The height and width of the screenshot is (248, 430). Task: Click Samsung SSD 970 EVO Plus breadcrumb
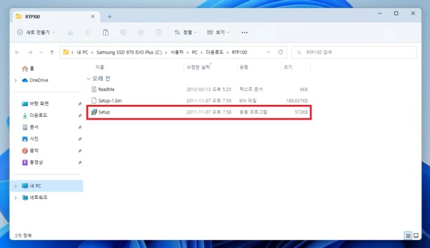[x=129, y=52]
